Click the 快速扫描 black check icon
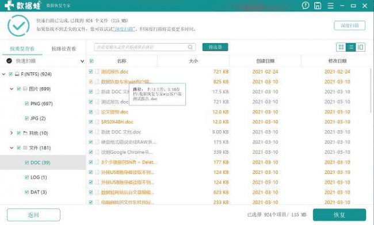Screen dimensions: 374x225 (x=9, y=61)
